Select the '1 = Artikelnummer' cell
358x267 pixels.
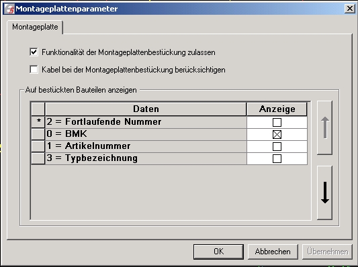coord(146,146)
